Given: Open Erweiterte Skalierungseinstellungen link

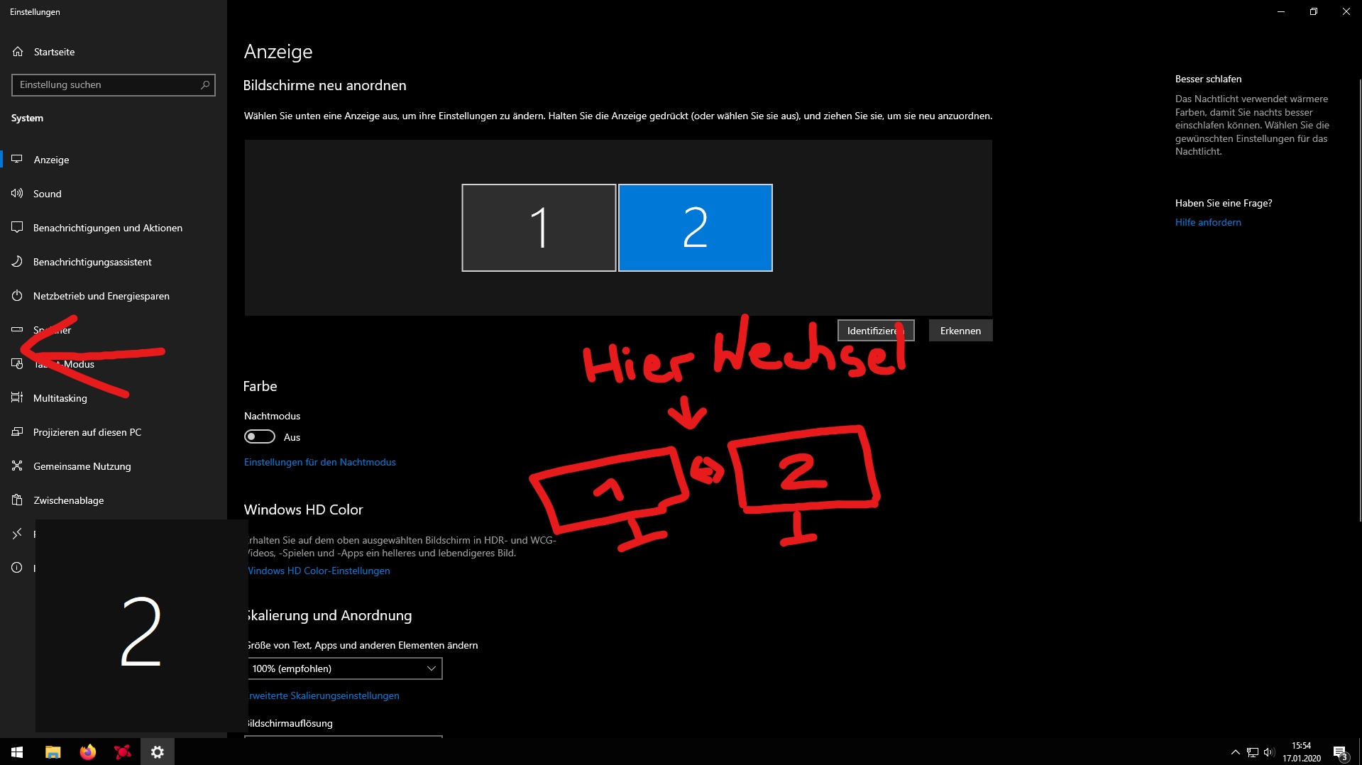Looking at the screenshot, I should click(322, 695).
